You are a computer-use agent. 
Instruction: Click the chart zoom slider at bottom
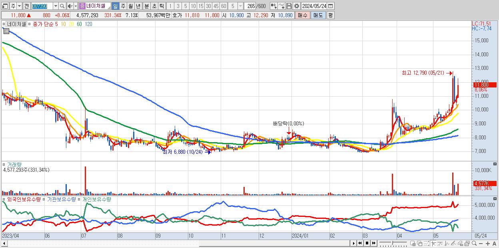pos(393,243)
